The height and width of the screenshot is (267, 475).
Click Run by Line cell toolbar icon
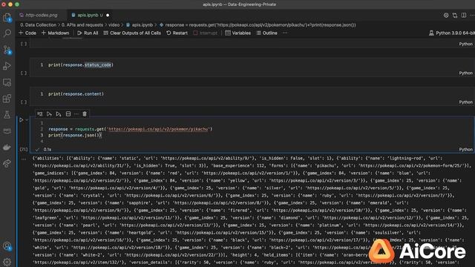[39, 114]
